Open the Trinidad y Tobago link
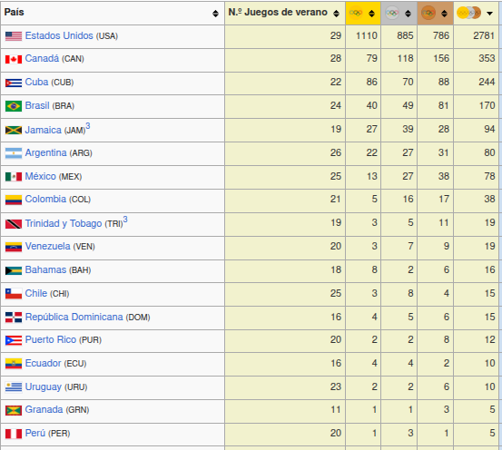Viewport: 502px width, 450px height. coord(64,223)
